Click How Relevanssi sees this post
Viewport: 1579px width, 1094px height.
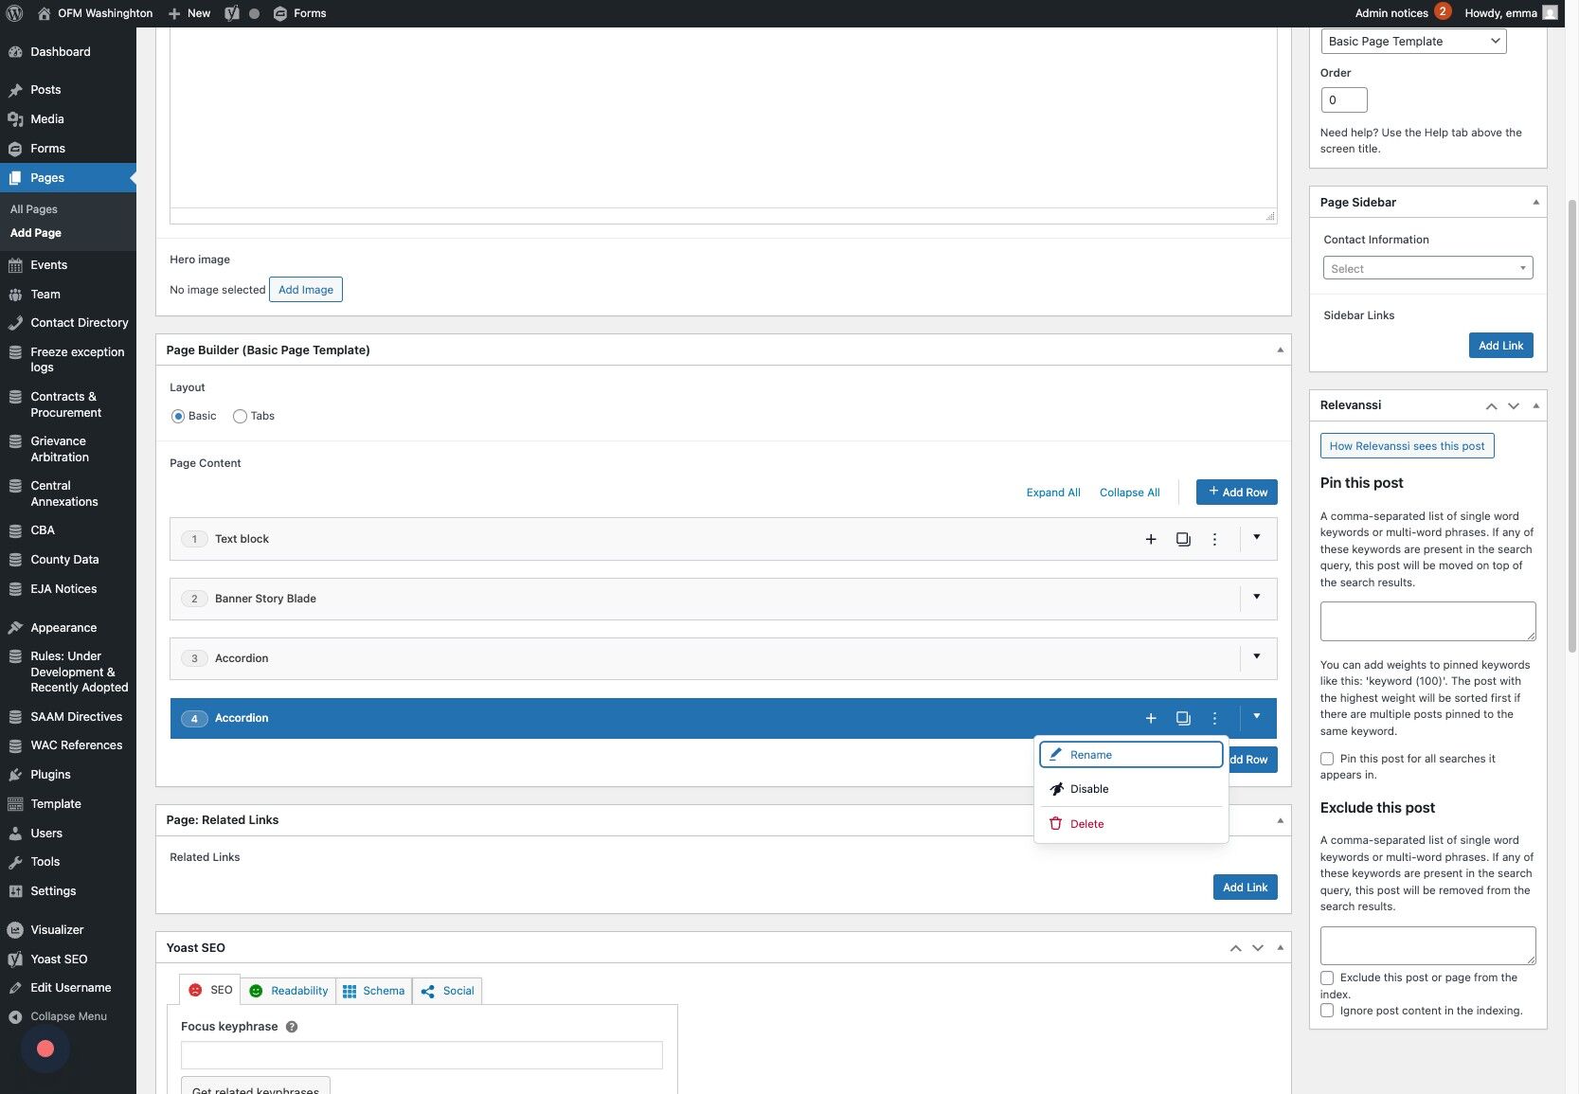1408,446
